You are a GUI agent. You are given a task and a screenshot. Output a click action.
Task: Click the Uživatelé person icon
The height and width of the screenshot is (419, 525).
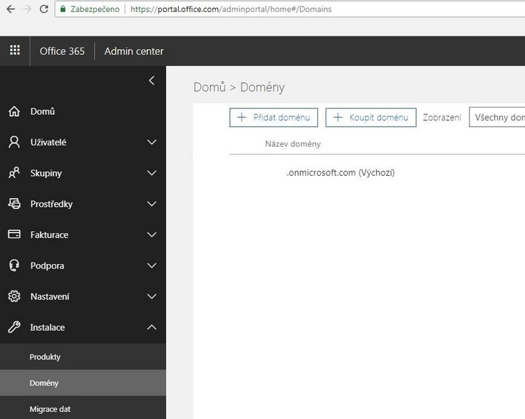click(14, 142)
